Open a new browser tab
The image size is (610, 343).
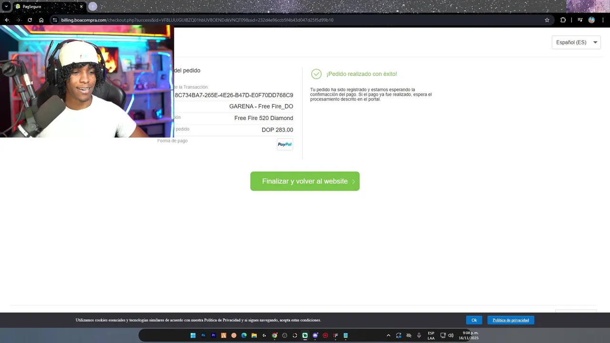pos(93,7)
